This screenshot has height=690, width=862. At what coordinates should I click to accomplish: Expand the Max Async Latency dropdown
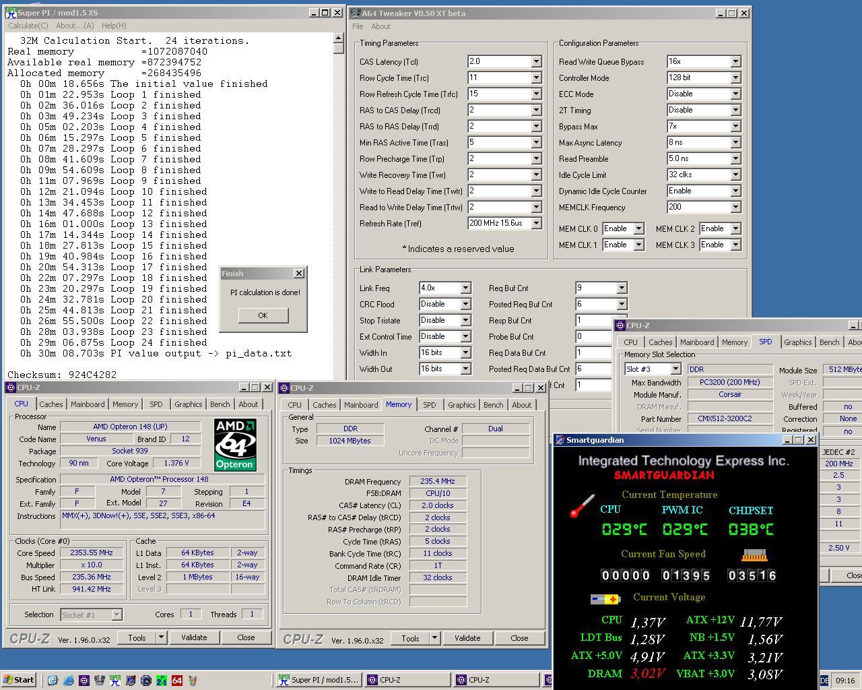[x=735, y=142]
